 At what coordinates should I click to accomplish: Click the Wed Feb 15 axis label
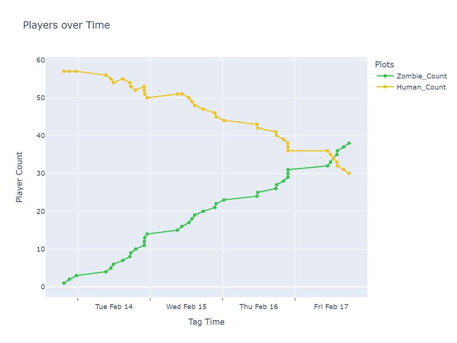point(186,307)
